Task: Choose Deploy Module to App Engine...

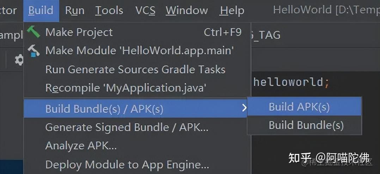Action: click(x=127, y=164)
